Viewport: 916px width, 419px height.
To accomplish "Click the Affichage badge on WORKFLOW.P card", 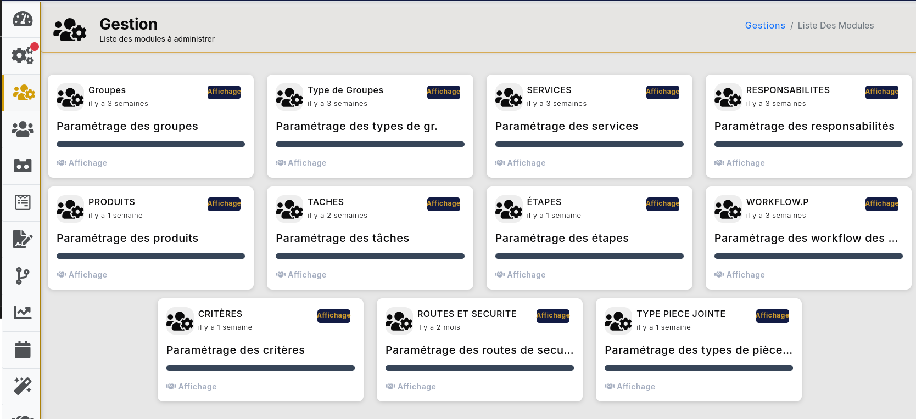I will click(x=882, y=204).
